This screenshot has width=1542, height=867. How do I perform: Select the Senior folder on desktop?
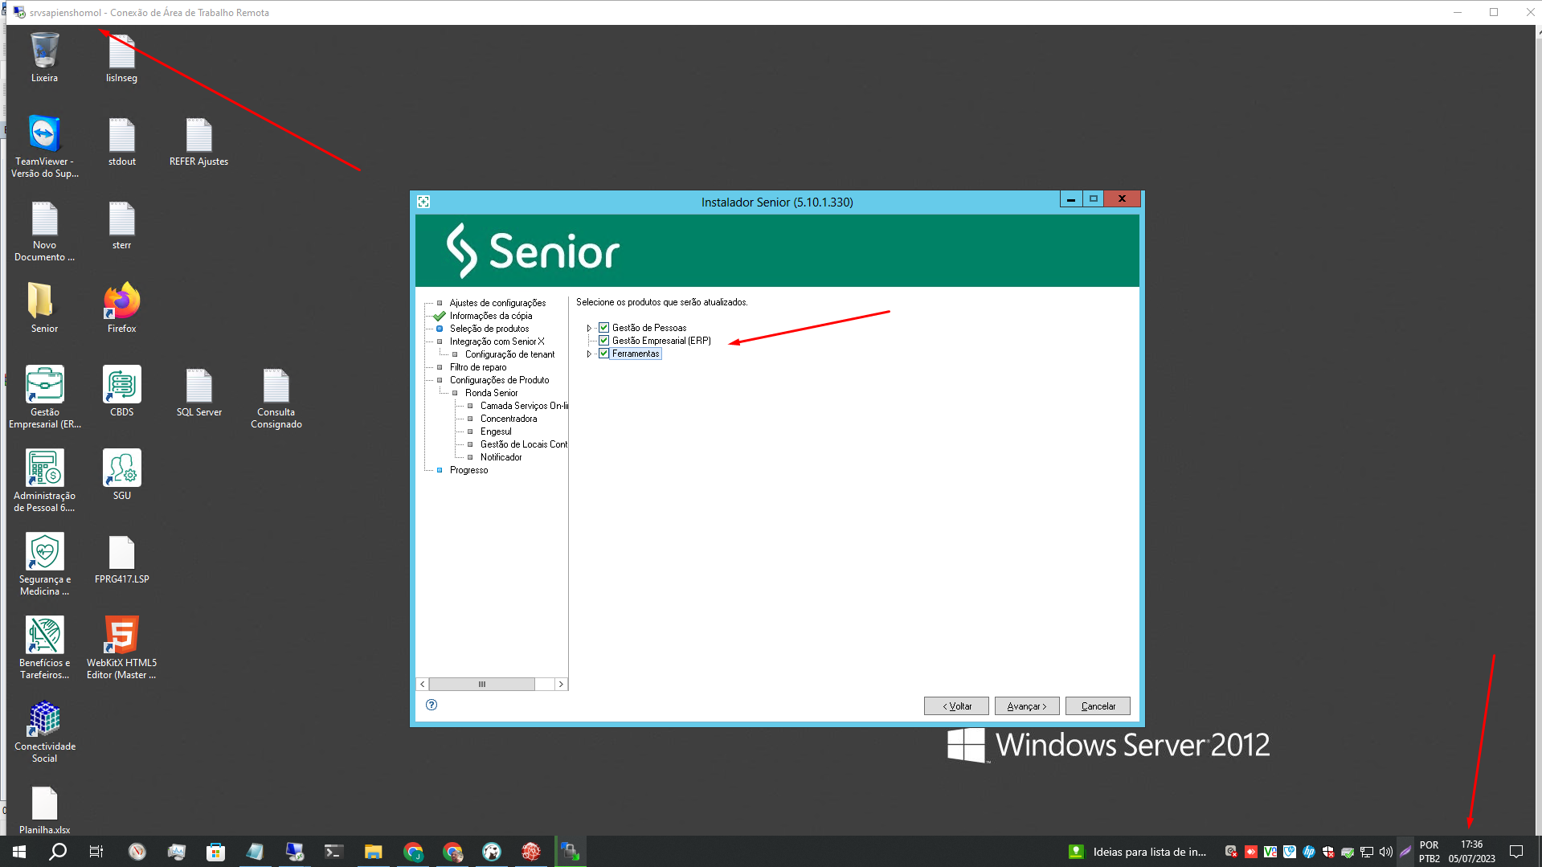[44, 309]
